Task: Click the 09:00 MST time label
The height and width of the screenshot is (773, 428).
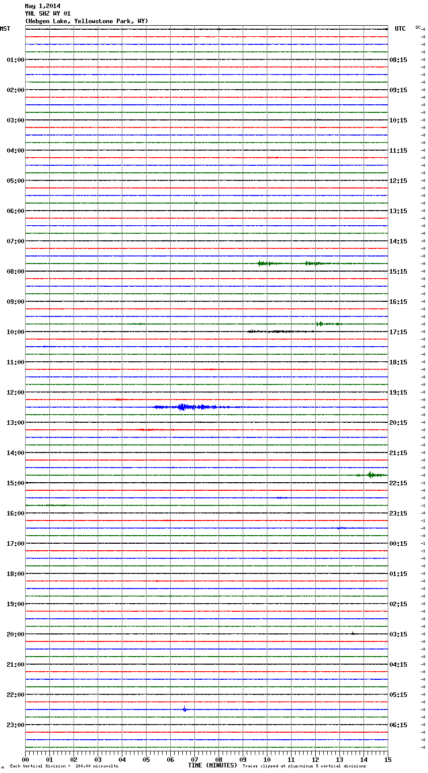Action: pyautogui.click(x=16, y=302)
